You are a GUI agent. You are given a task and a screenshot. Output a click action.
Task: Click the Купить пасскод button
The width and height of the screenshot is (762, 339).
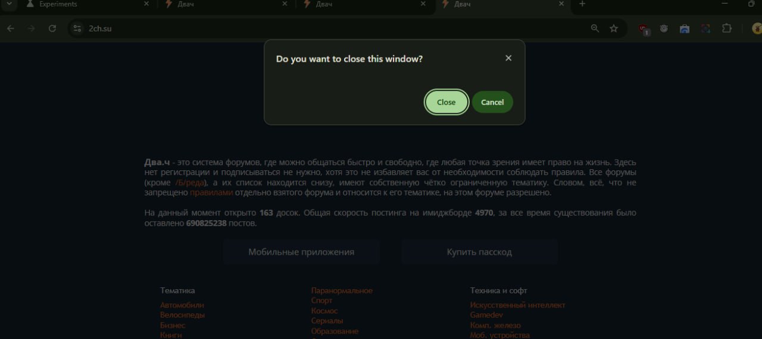[479, 252]
